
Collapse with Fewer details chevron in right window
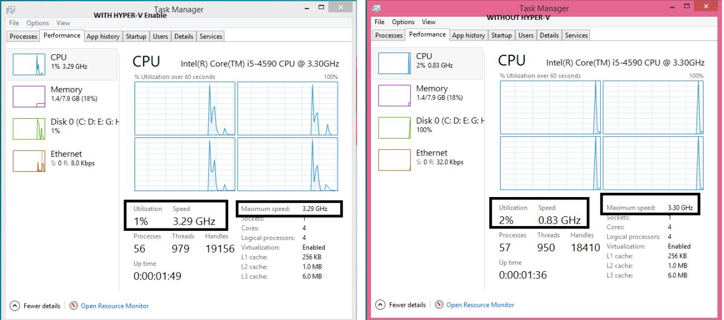[380, 305]
